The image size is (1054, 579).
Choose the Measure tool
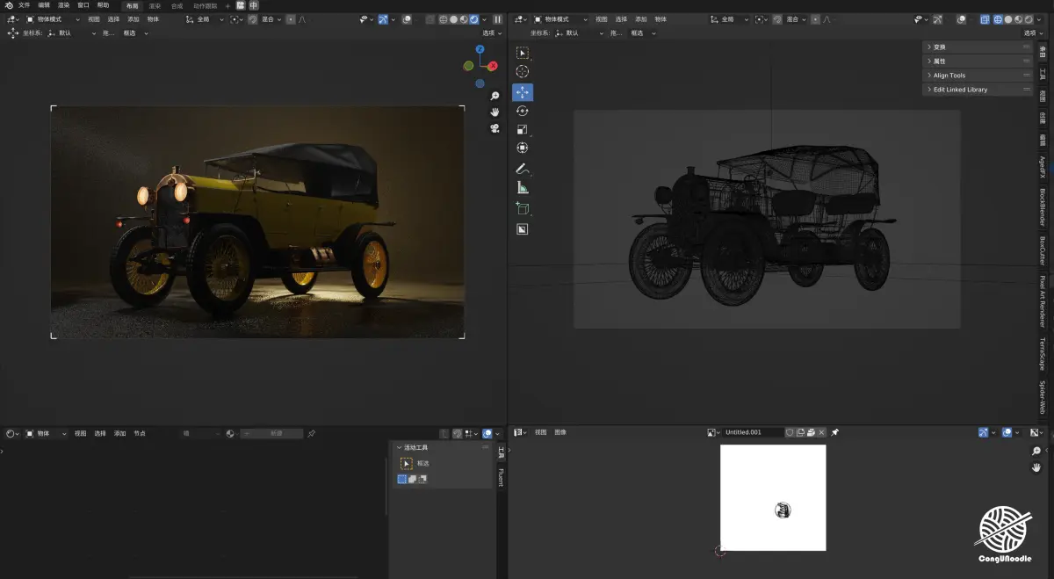(x=523, y=187)
